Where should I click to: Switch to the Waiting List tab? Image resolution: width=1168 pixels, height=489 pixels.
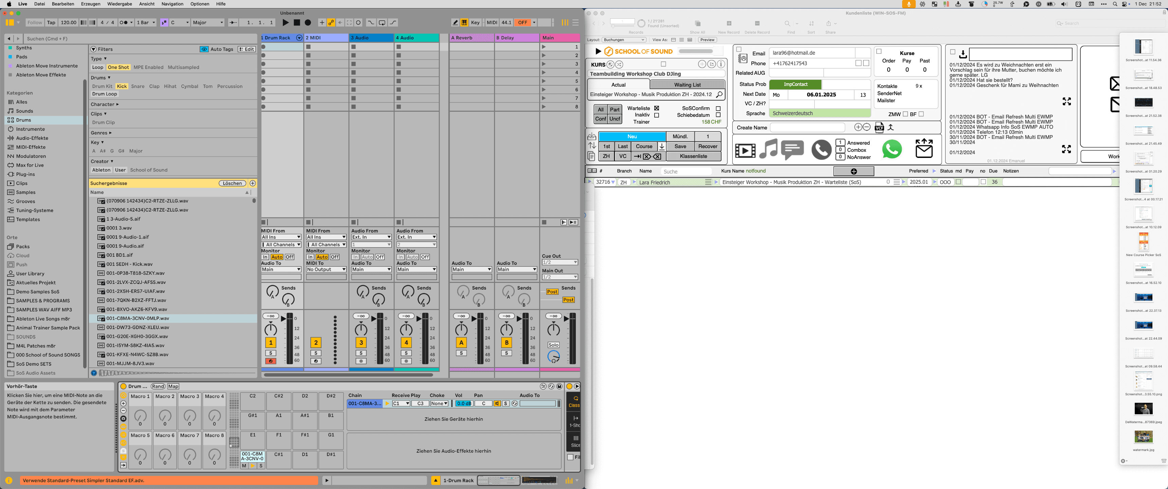pos(687,85)
